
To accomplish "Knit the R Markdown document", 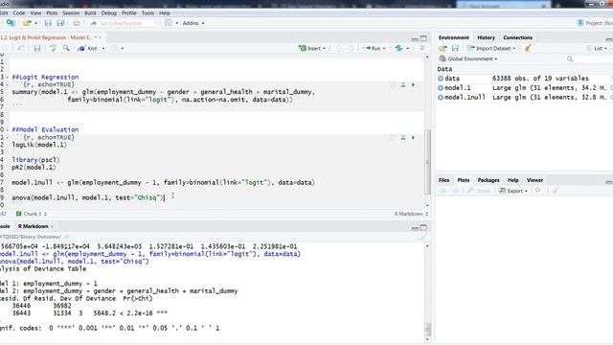I will pyautogui.click(x=88, y=49).
